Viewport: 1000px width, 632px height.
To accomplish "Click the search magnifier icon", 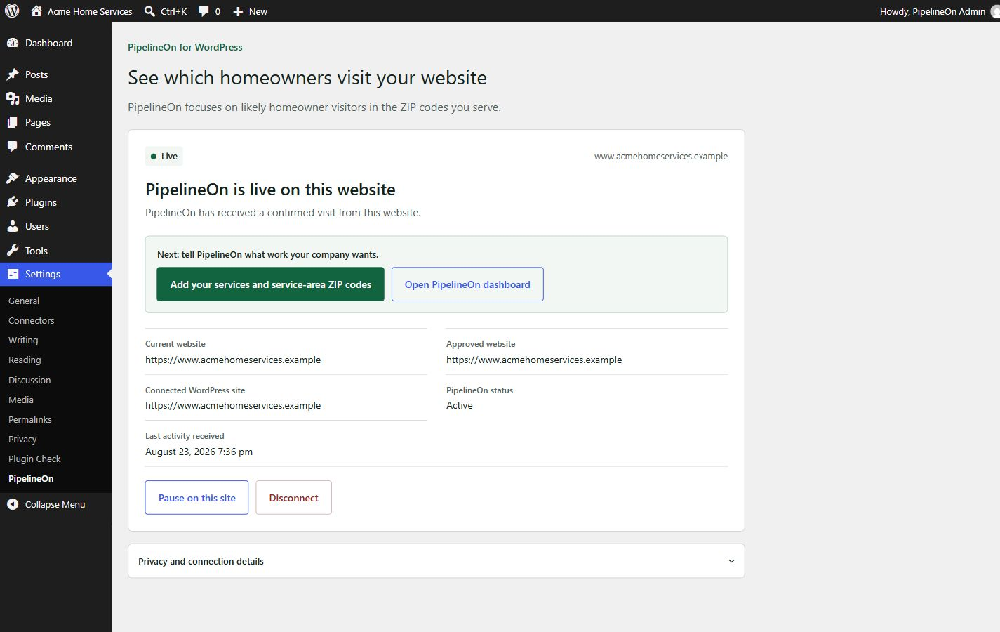I will pyautogui.click(x=149, y=11).
